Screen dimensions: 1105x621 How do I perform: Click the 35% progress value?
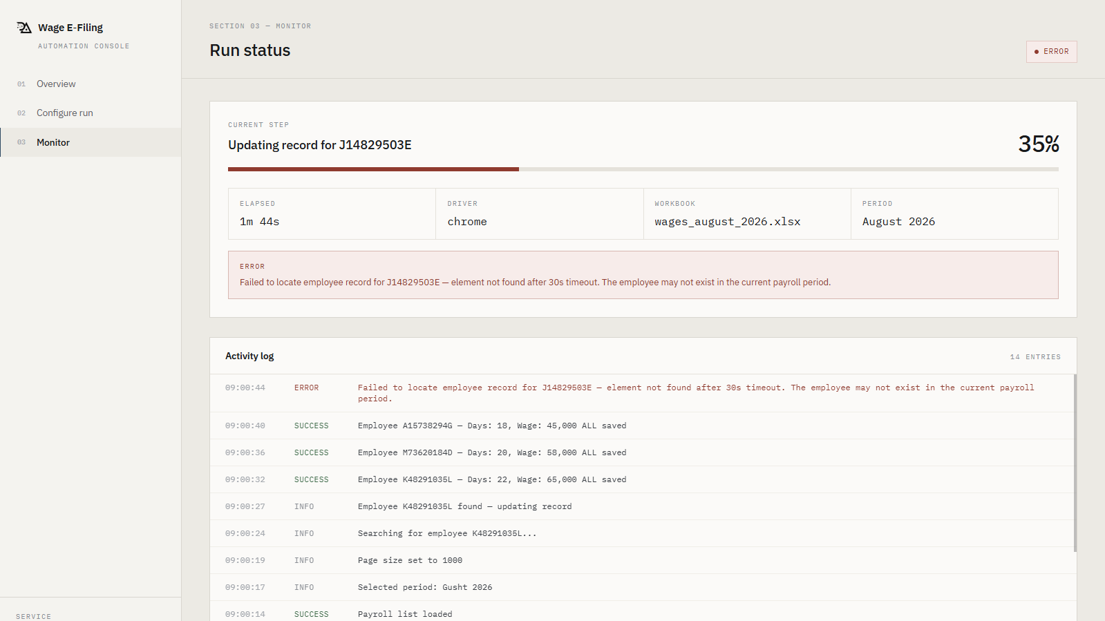[x=1038, y=144]
